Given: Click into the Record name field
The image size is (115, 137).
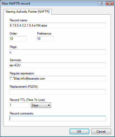Looking at the screenshot, I should pyautogui.click(x=57, y=25).
